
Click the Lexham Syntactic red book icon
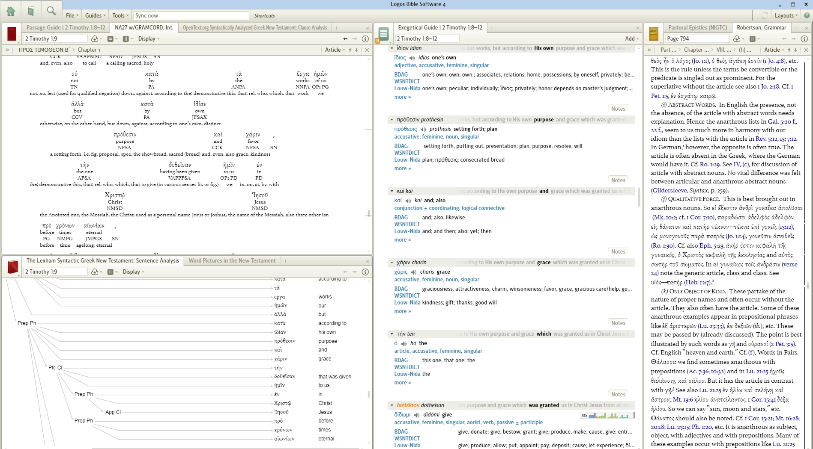tap(13, 267)
